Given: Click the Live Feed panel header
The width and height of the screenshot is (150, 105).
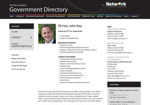Looking at the screenshot, I should pos(124,84).
